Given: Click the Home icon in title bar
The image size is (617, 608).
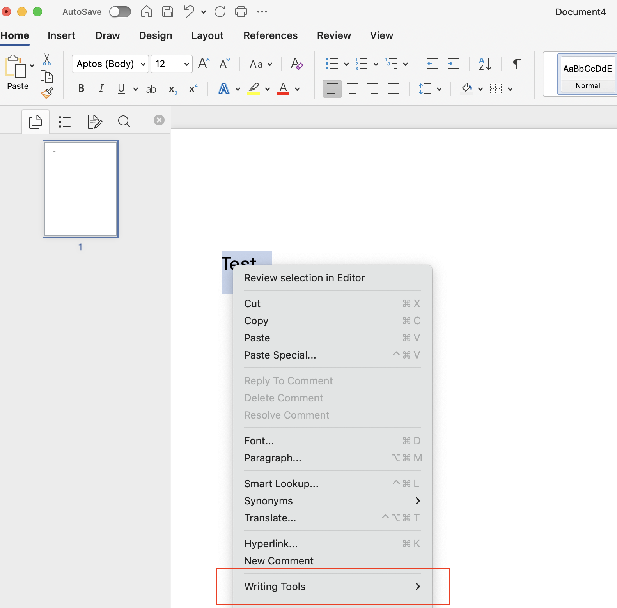Looking at the screenshot, I should pyautogui.click(x=147, y=12).
